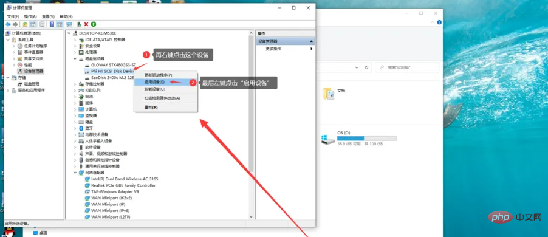Collapse the 系统工具 node
This screenshot has width=548, height=237.
pyautogui.click(x=9, y=39)
